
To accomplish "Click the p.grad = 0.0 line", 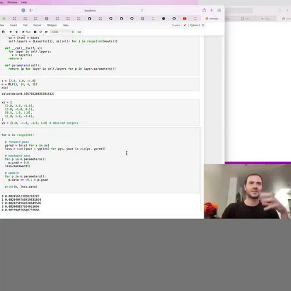I will tap(19, 162).
